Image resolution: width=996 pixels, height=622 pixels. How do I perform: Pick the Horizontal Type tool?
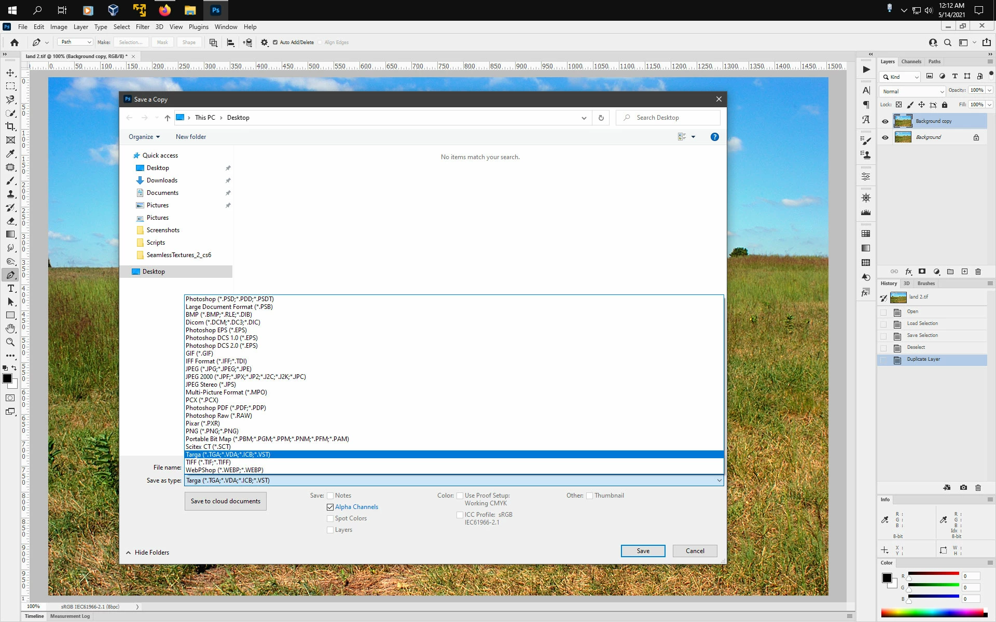click(x=10, y=288)
